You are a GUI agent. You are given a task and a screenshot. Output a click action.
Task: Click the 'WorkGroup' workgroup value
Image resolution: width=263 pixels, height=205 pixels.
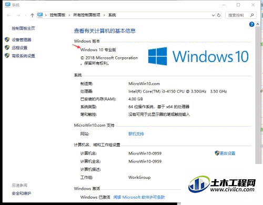(139, 177)
